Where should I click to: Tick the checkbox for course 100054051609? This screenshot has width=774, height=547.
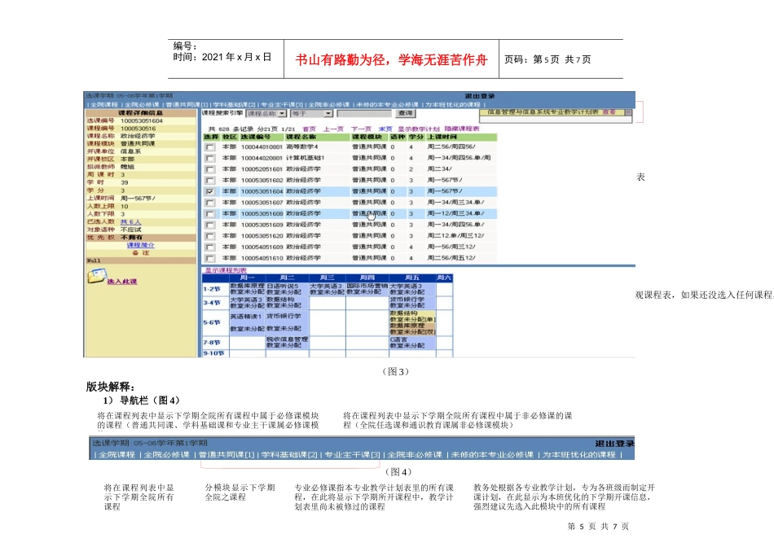pos(209,247)
